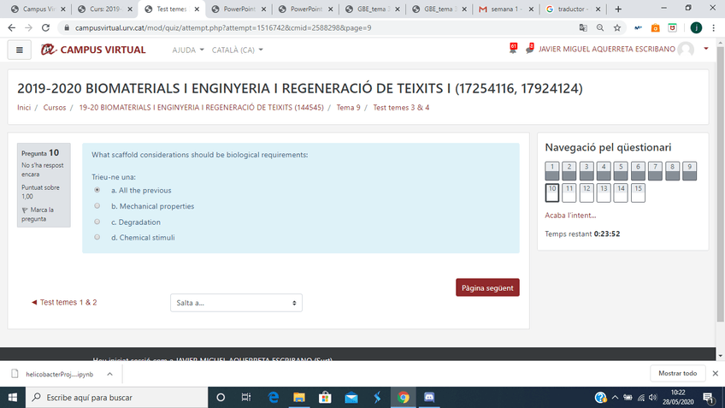Click the Acaba l'intent... link
725x408 pixels.
click(570, 215)
